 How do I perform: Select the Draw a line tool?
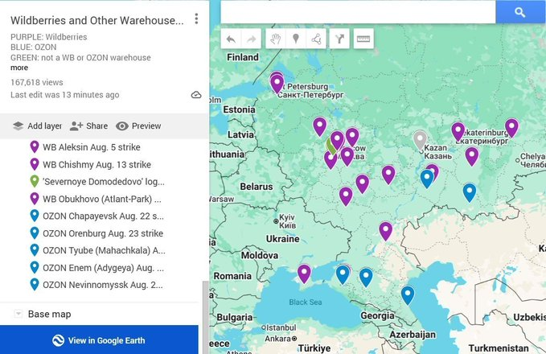(x=316, y=39)
